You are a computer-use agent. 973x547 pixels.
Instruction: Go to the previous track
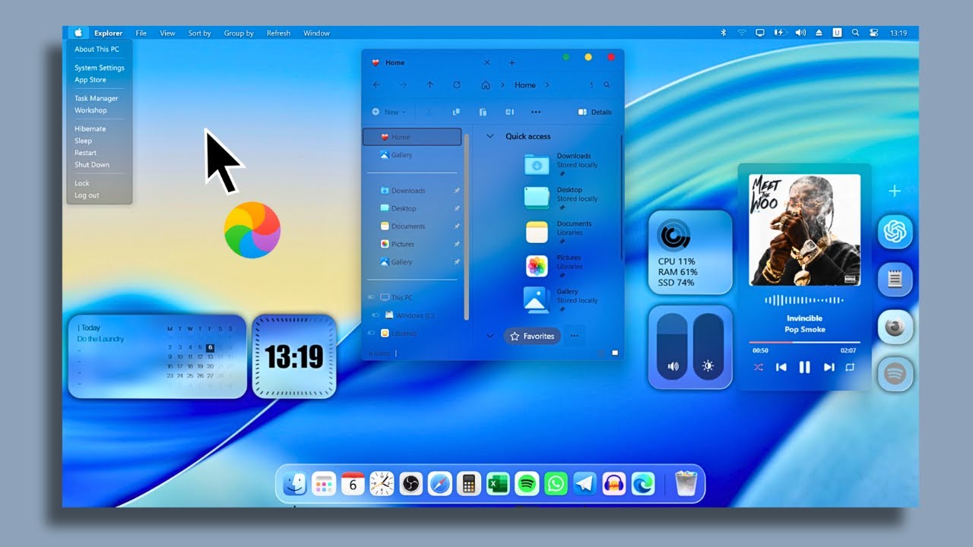[x=781, y=367]
